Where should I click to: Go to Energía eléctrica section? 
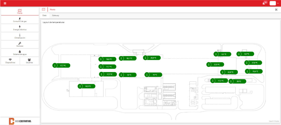(20, 28)
